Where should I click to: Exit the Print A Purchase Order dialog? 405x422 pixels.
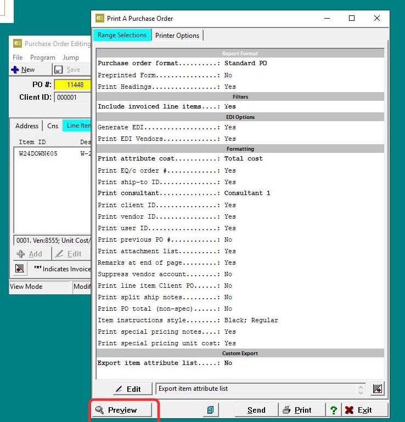click(365, 410)
